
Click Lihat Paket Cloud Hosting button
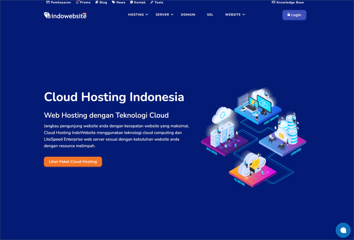[x=73, y=162]
